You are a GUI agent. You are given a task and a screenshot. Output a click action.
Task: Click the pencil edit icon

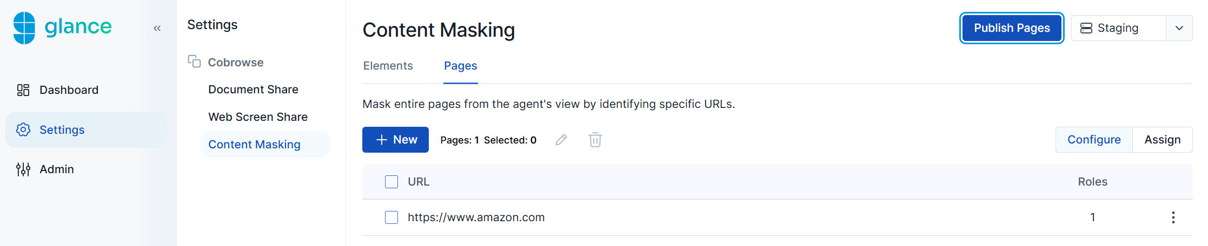pyautogui.click(x=561, y=140)
